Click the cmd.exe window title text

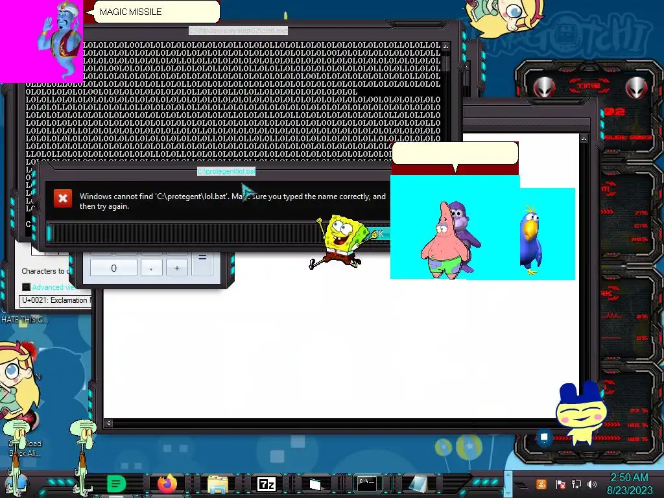coord(238,30)
